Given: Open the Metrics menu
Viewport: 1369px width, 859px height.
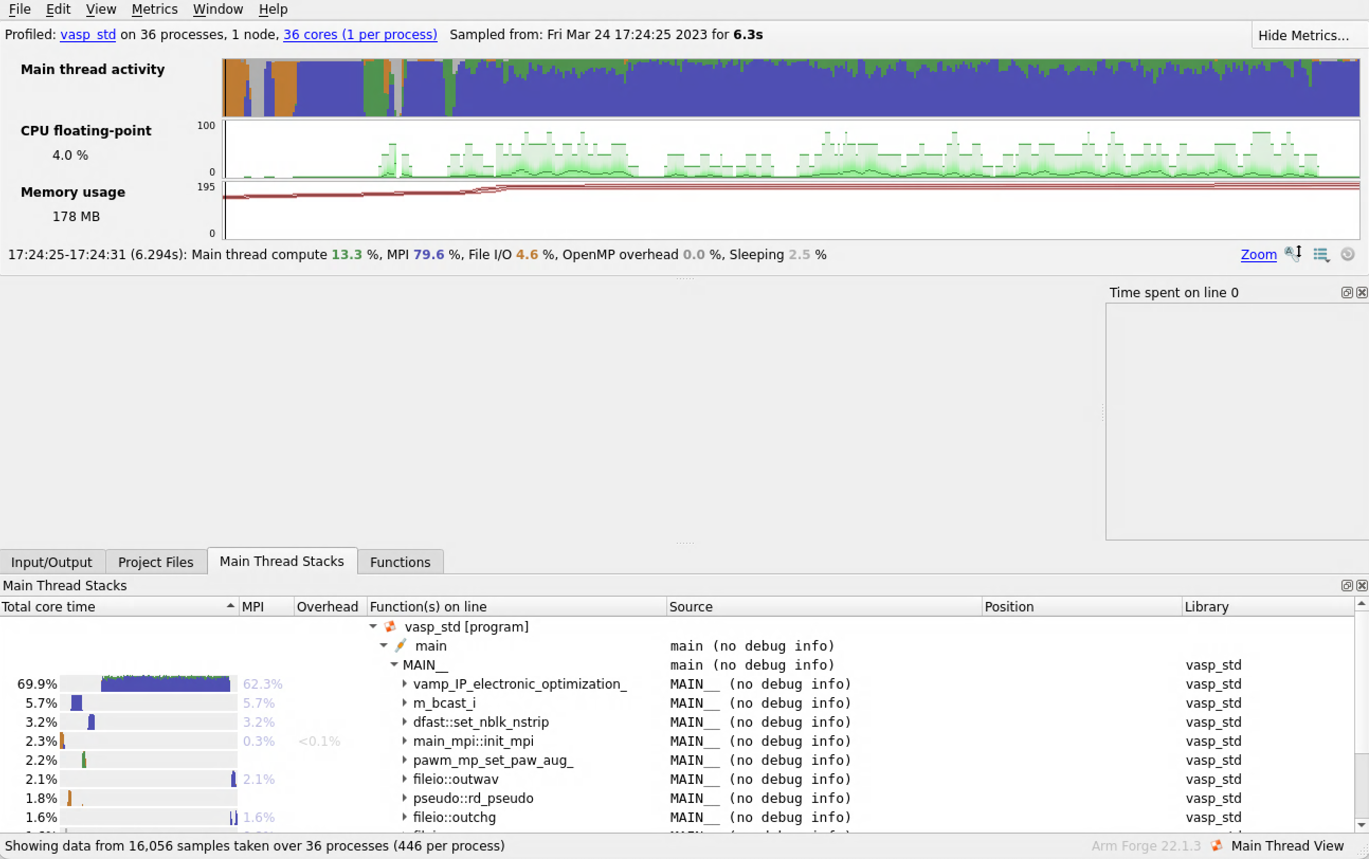Looking at the screenshot, I should 154,9.
